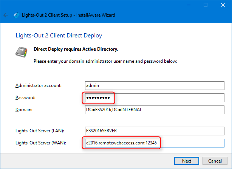The width and height of the screenshot is (232, 169).
Task: Click the Lights-Out Server LAN field
Action: [155, 131]
